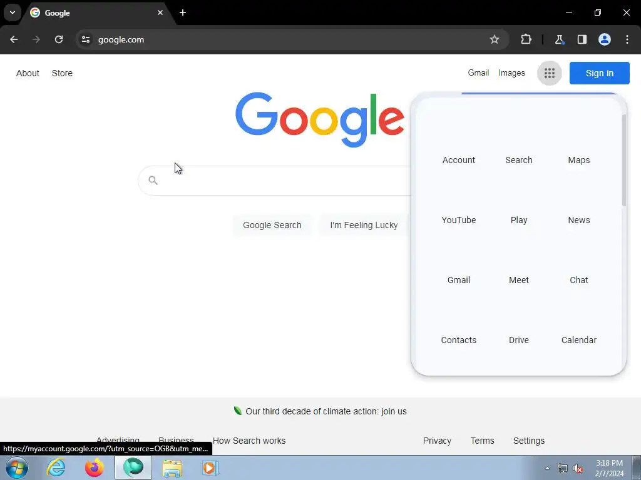Select the Google tab

(96, 13)
